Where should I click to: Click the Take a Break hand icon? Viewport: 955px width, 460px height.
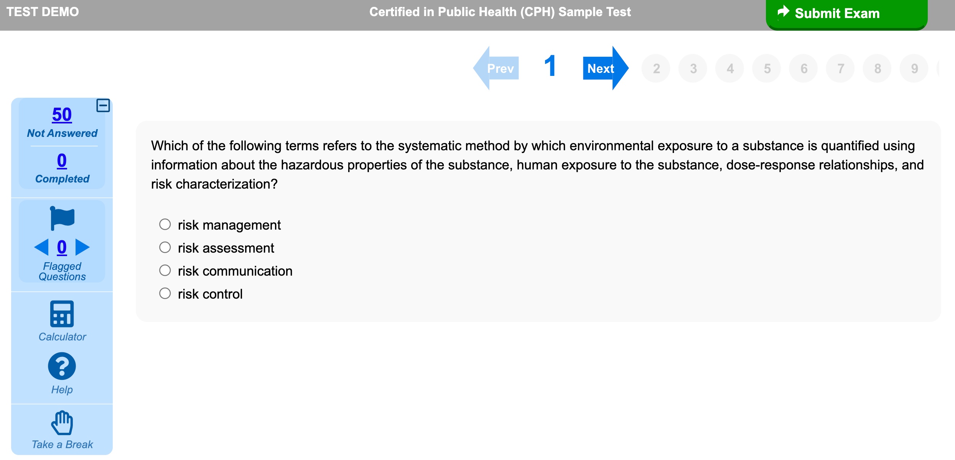(62, 423)
